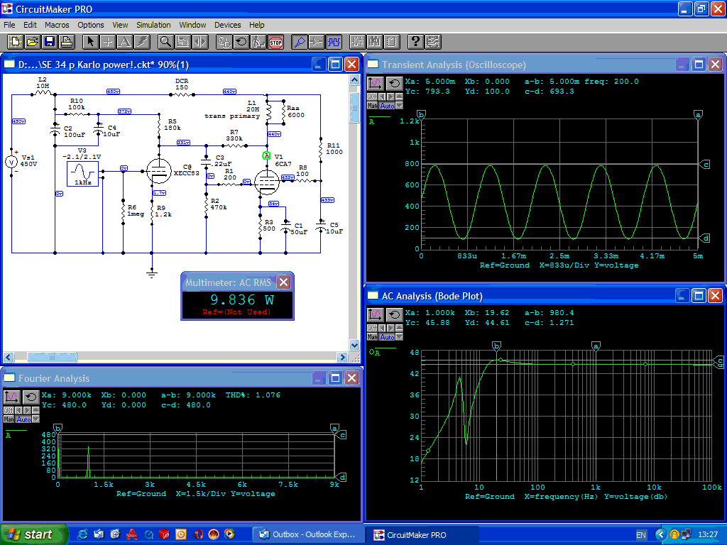Click reset icon in Transient Analysis window
Viewport: 727px width, 545px height.
(x=394, y=84)
